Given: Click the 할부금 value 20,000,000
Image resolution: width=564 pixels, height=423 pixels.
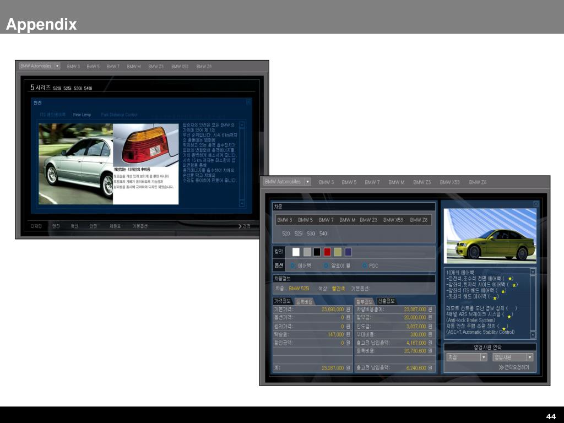Looking at the screenshot, I should coord(415,318).
